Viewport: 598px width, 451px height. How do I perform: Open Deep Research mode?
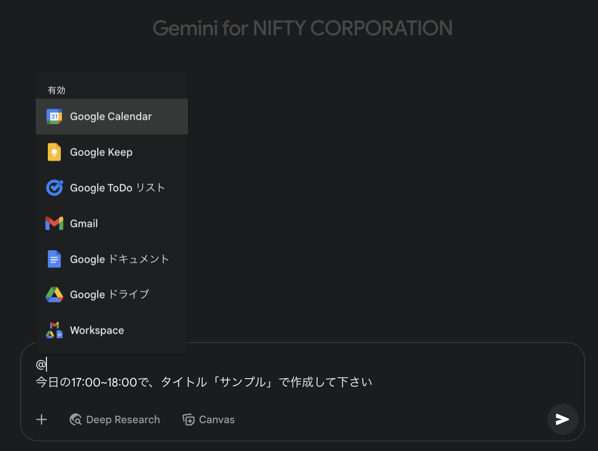pyautogui.click(x=115, y=419)
